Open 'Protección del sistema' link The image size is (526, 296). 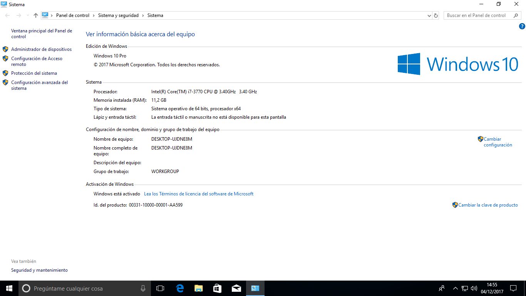coord(34,73)
